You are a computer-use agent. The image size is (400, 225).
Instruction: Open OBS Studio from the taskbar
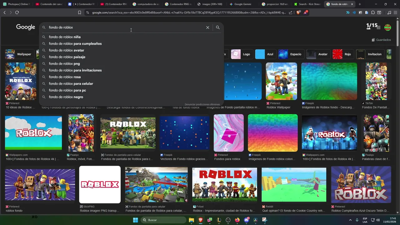point(228,220)
